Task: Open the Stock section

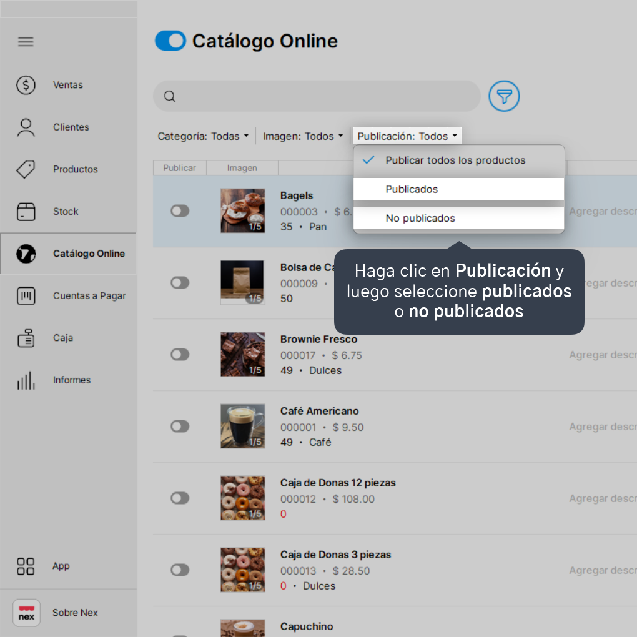Action: pyautogui.click(x=66, y=212)
